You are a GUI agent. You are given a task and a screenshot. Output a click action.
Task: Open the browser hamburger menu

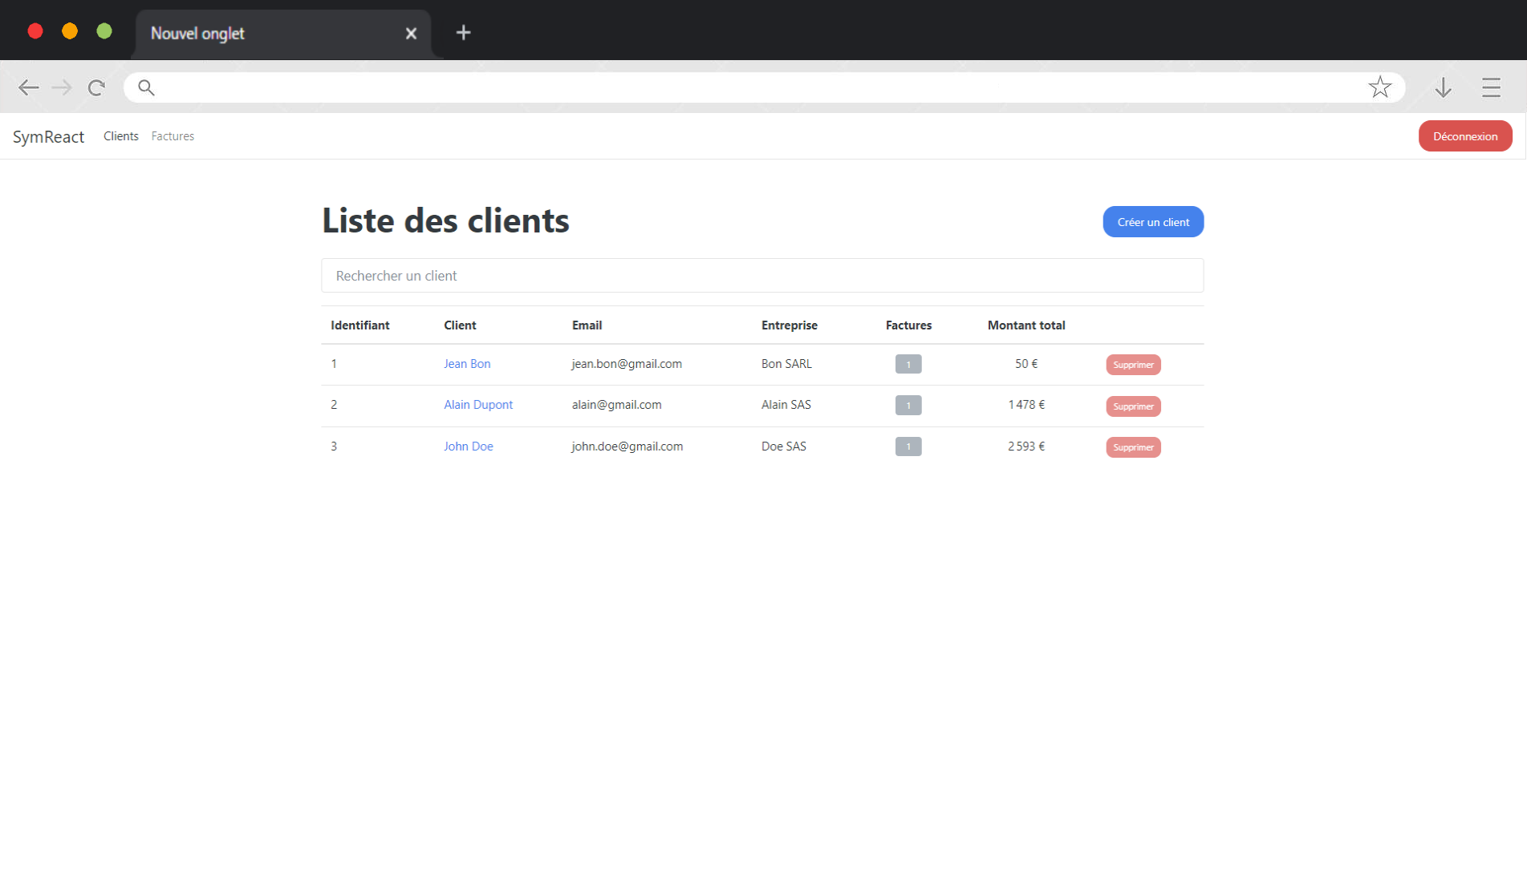pyautogui.click(x=1491, y=87)
